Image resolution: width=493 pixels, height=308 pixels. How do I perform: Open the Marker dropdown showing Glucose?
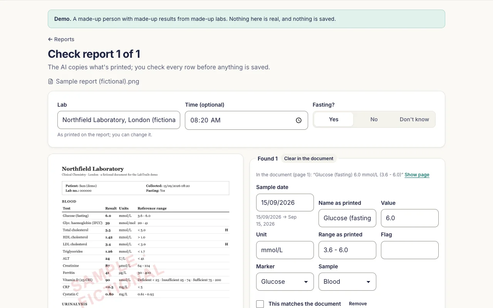(x=285, y=282)
